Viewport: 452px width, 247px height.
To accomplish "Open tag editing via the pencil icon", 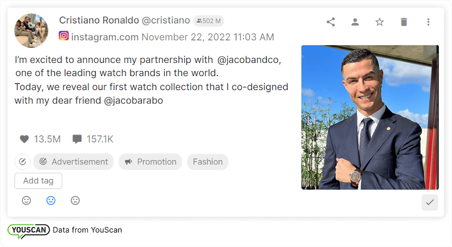I will 22,161.
